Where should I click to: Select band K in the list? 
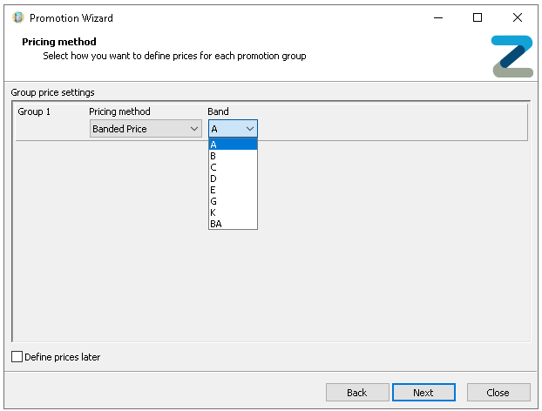(x=232, y=212)
